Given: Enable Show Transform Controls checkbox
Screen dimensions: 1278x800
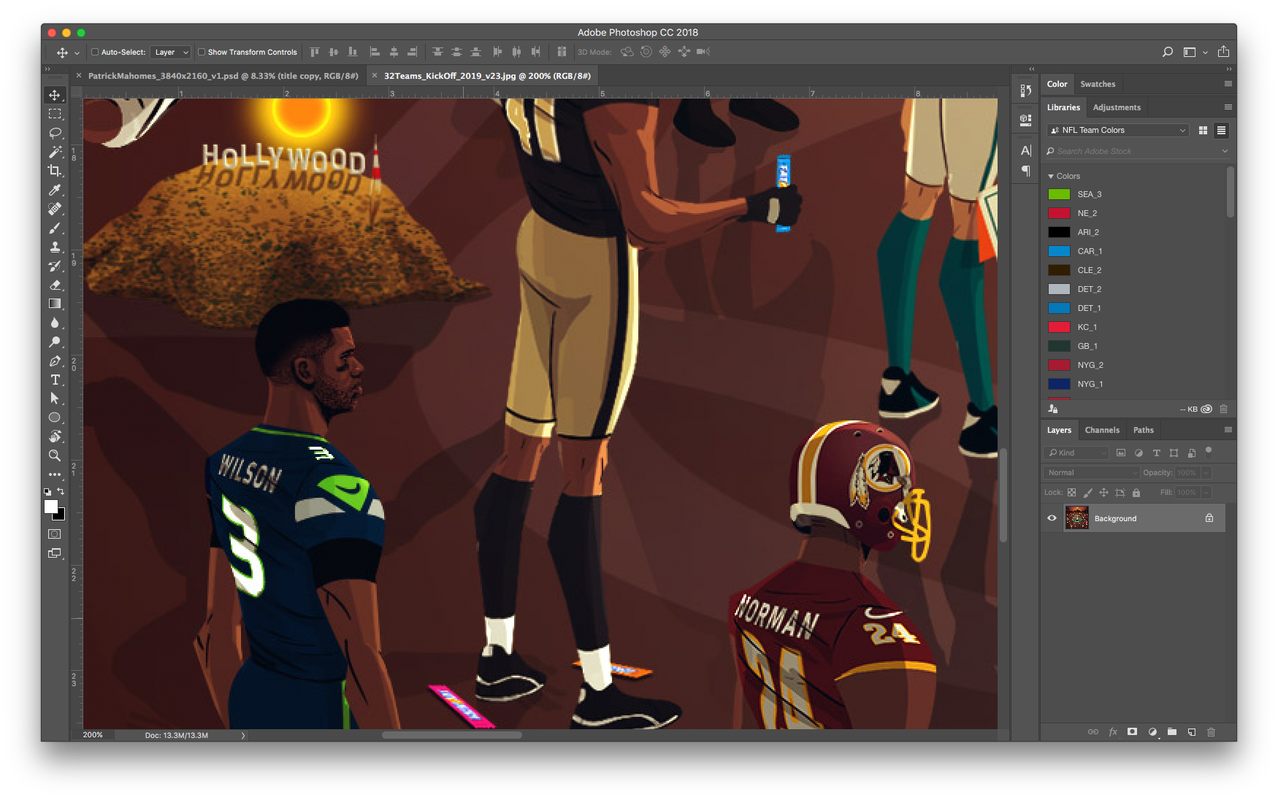Looking at the screenshot, I should click(202, 52).
